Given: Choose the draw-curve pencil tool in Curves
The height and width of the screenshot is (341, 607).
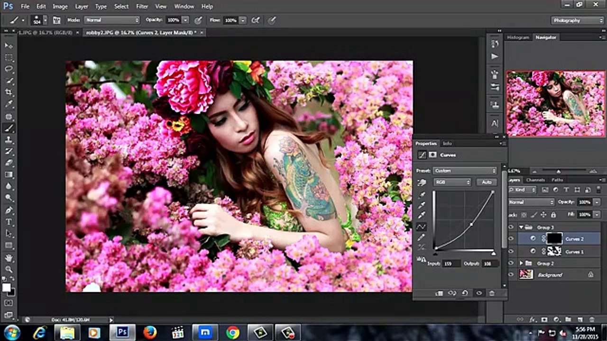Looking at the screenshot, I should click(x=421, y=237).
